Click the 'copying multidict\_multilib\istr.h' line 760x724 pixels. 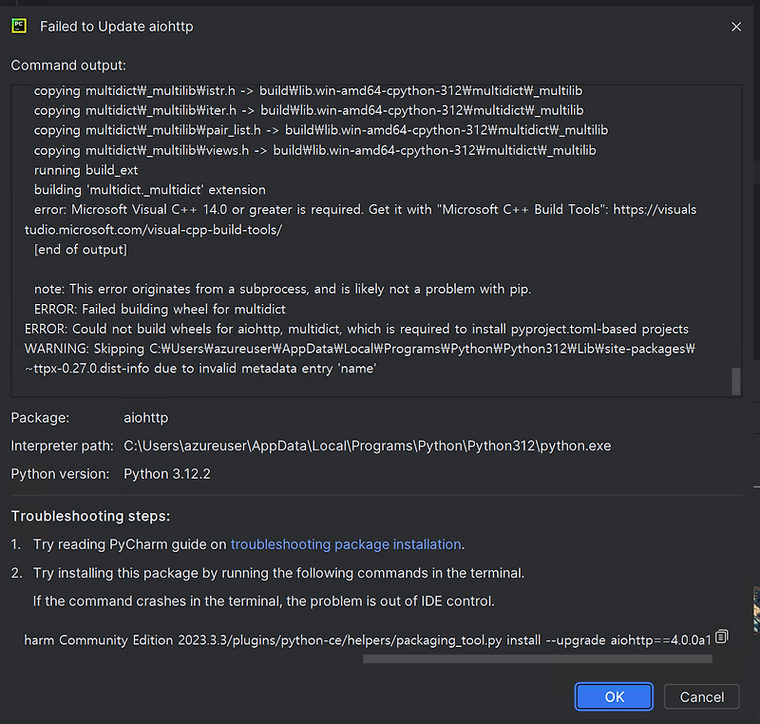[308, 90]
